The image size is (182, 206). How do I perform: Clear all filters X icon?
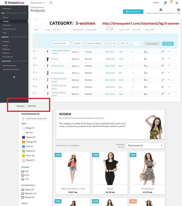(x=23, y=119)
